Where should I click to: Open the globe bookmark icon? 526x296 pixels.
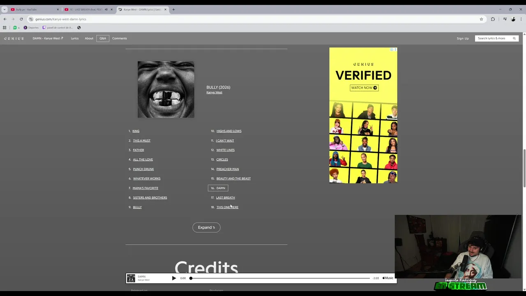click(x=79, y=28)
